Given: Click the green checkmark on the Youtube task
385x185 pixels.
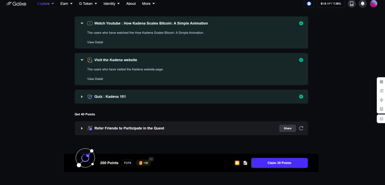Looking at the screenshot, I should [x=301, y=23].
